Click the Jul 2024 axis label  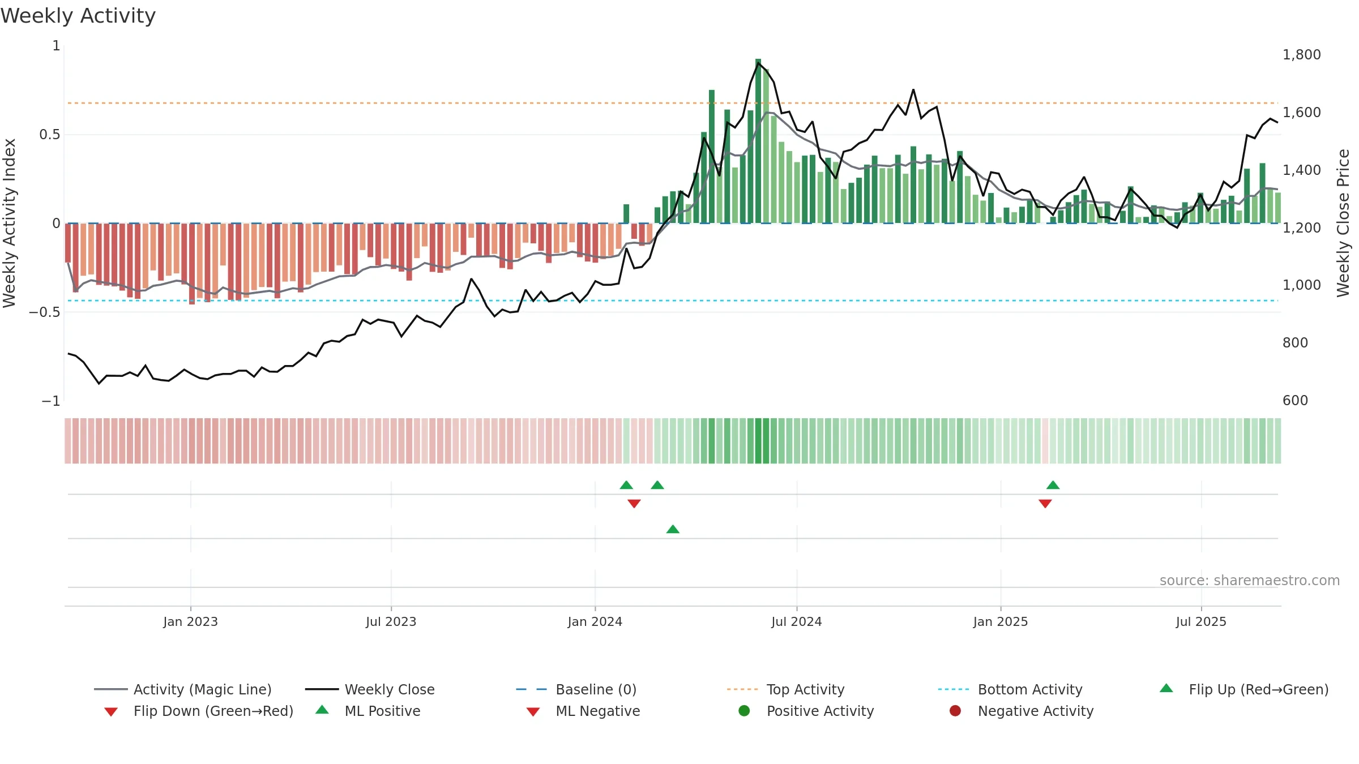[797, 622]
